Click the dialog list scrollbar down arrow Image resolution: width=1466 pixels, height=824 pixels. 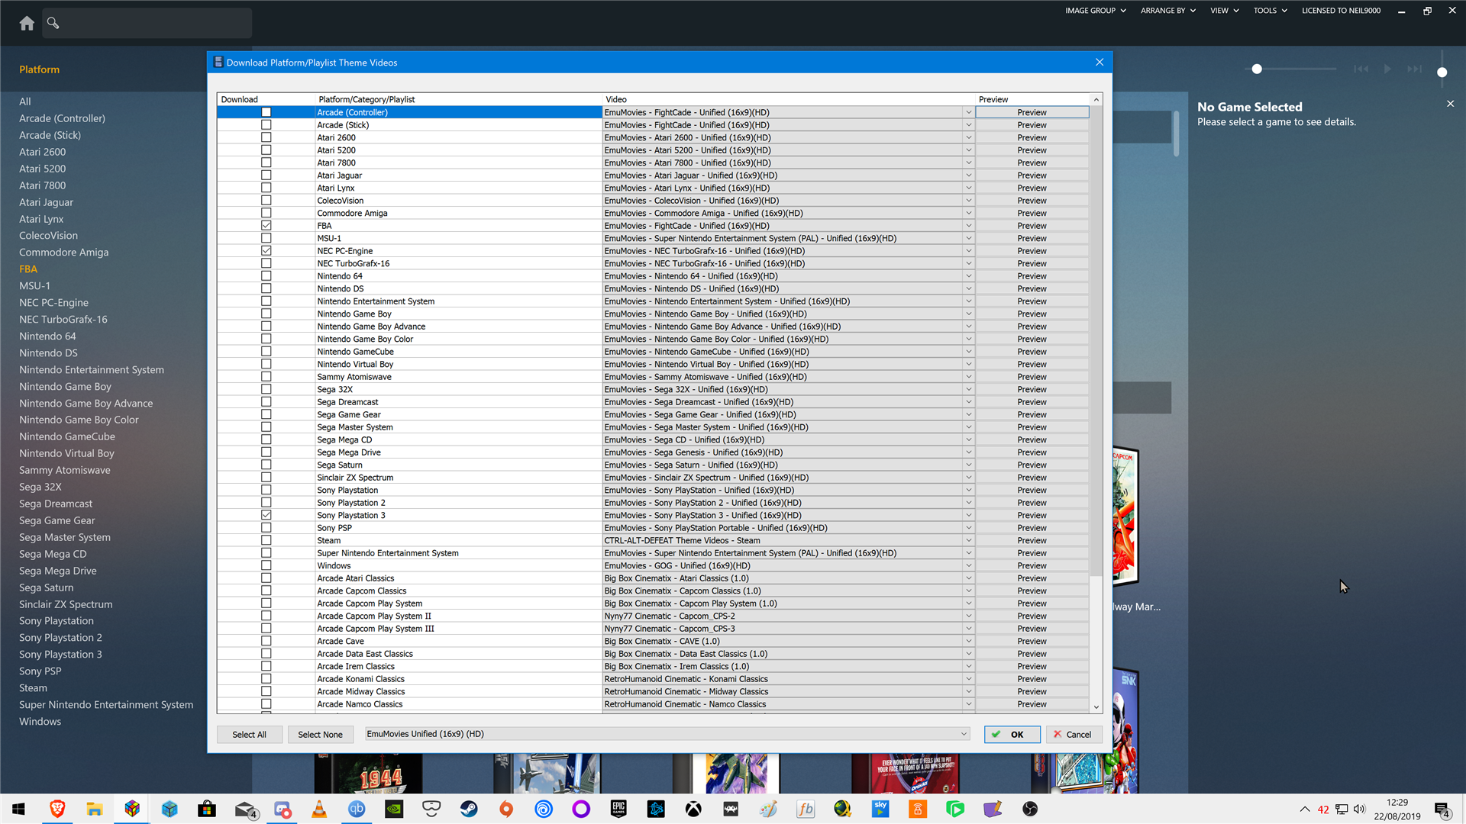tap(1096, 707)
